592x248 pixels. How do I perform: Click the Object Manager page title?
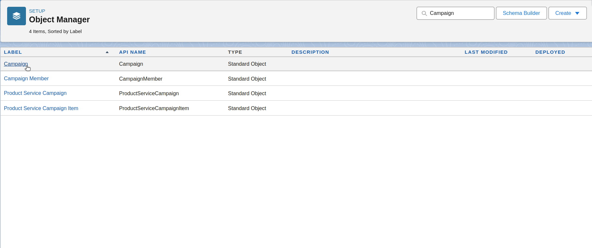[x=59, y=19]
